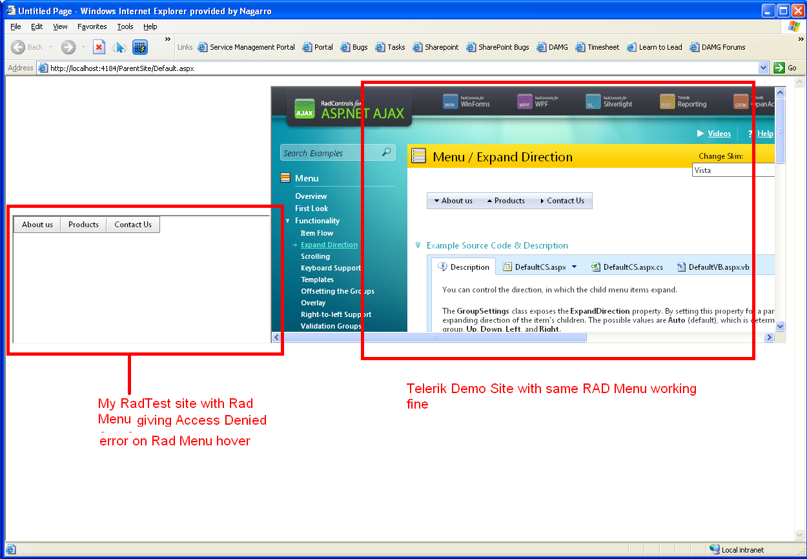Open the Learn to Lead link

pyautogui.click(x=655, y=47)
